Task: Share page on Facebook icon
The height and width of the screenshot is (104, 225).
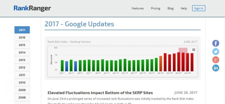Action: 216,43
